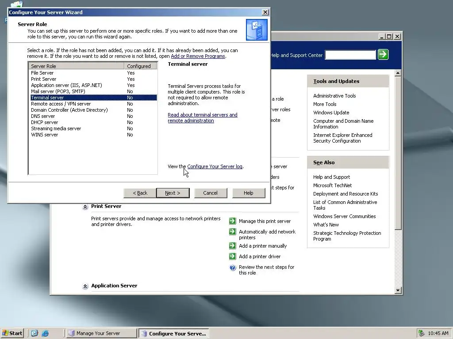453x339 pixels.
Task: Open Computer and Domain Name Information link
Action: 343,124
